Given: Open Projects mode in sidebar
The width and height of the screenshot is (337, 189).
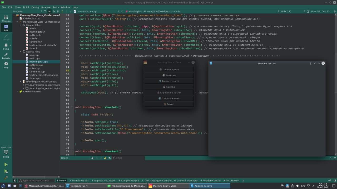Looking at the screenshot, I should coord(6,56).
